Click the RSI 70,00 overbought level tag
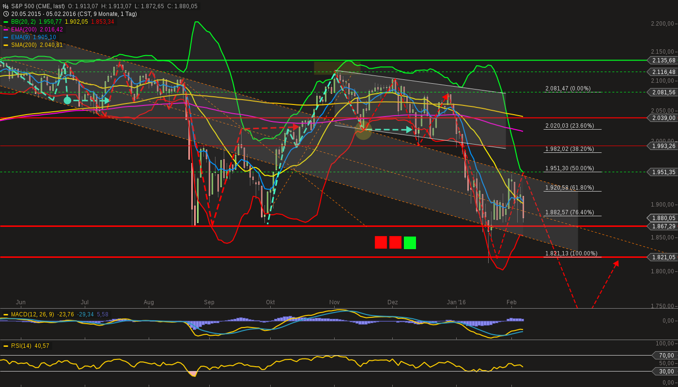The image size is (678, 387). (665, 356)
